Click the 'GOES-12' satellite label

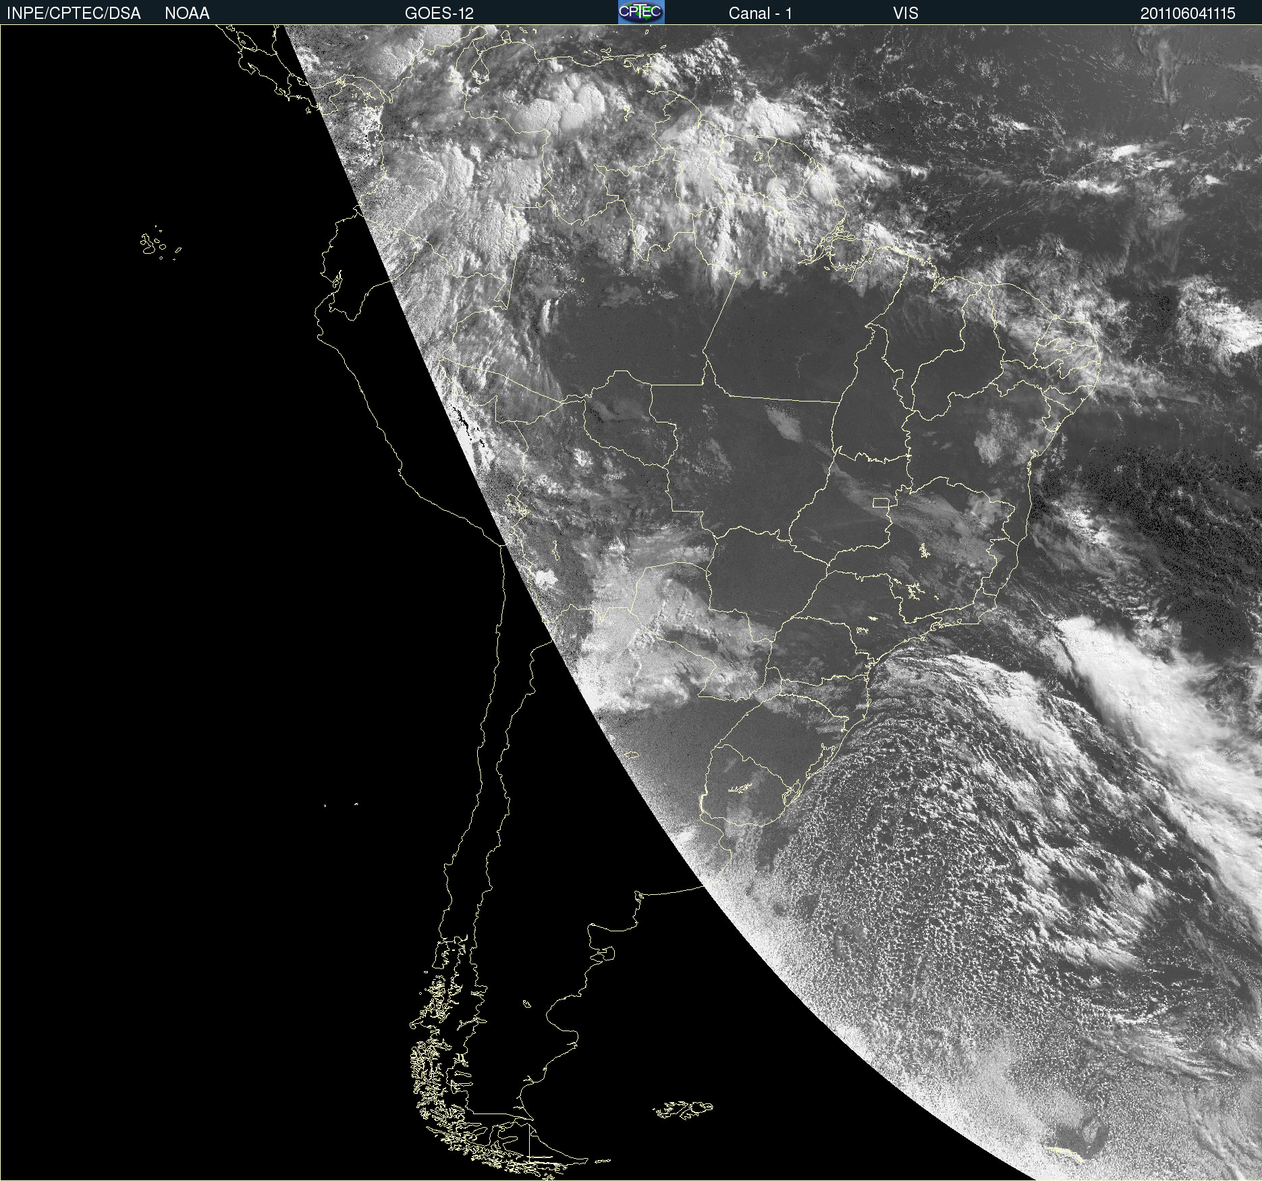coord(439,13)
